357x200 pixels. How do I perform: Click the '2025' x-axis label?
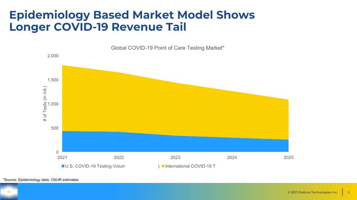coord(289,157)
